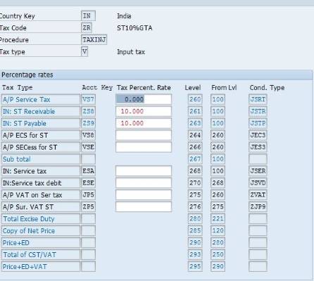Select the A/P Service Tax rate field

[x=144, y=99]
